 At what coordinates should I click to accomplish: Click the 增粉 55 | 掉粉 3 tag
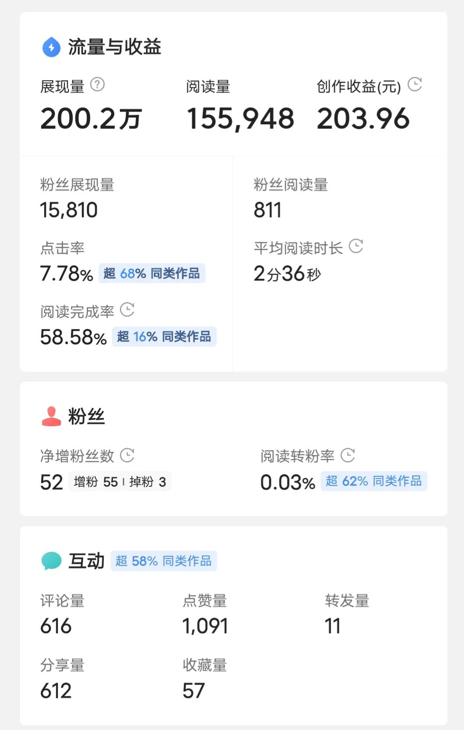[120, 482]
